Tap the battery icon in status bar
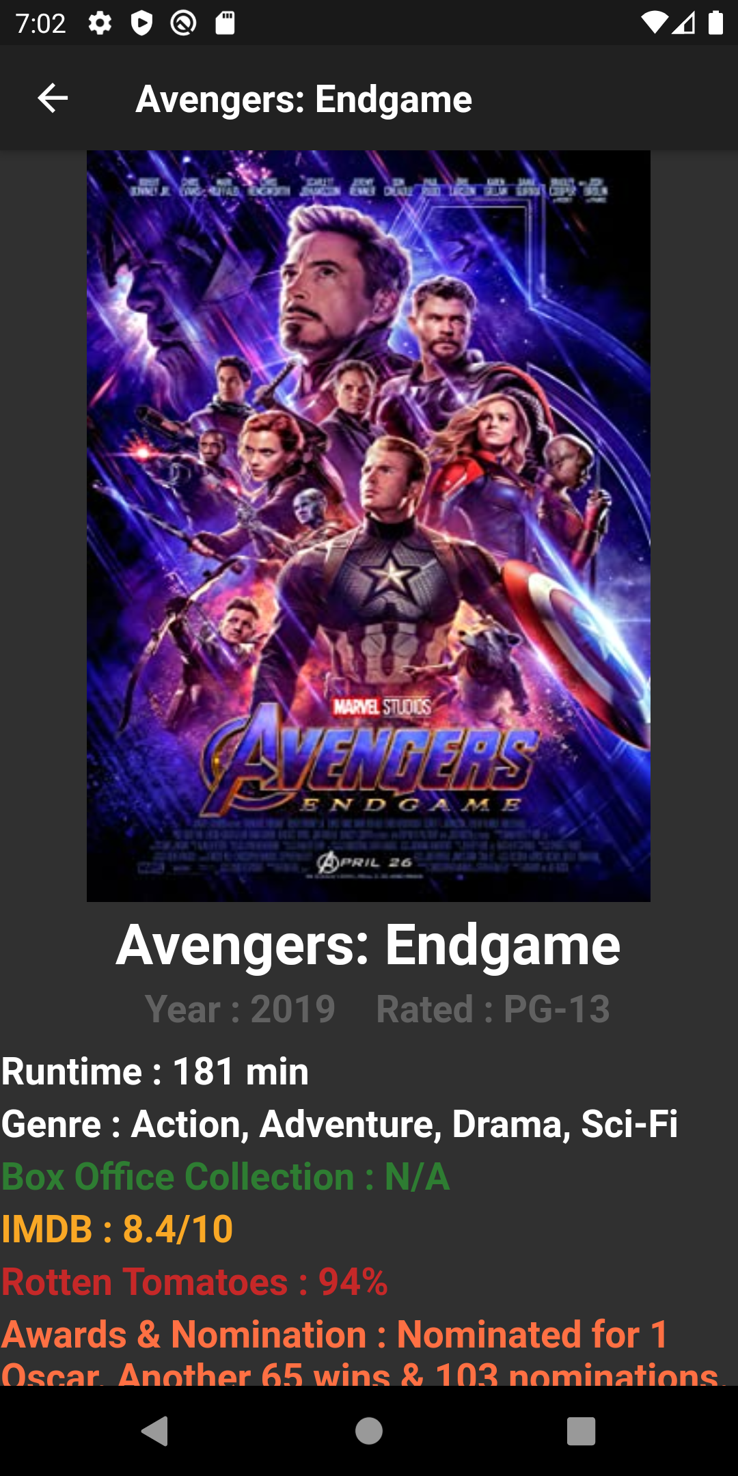 point(715,23)
